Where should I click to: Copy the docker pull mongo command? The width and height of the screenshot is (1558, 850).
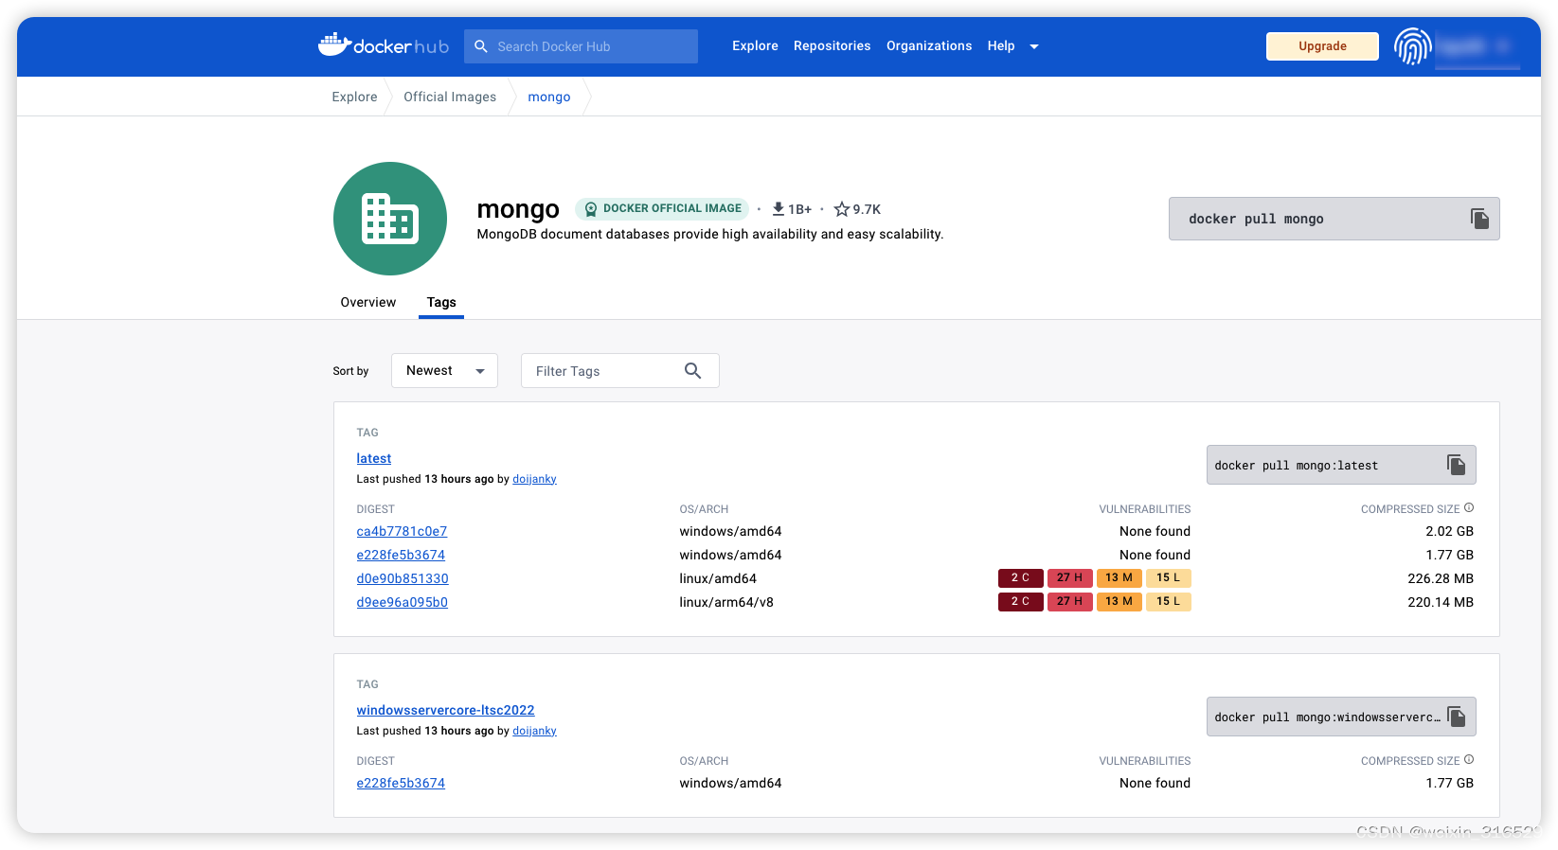click(x=1479, y=219)
